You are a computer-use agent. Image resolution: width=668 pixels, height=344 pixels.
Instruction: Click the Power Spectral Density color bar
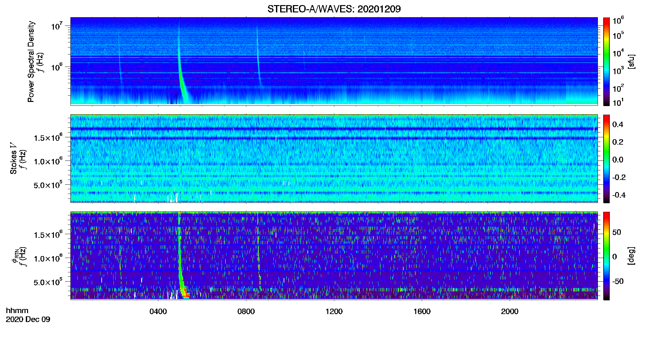pyautogui.click(x=606, y=61)
